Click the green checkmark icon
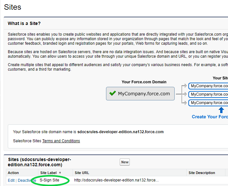228x186 pixels. coord(113,93)
